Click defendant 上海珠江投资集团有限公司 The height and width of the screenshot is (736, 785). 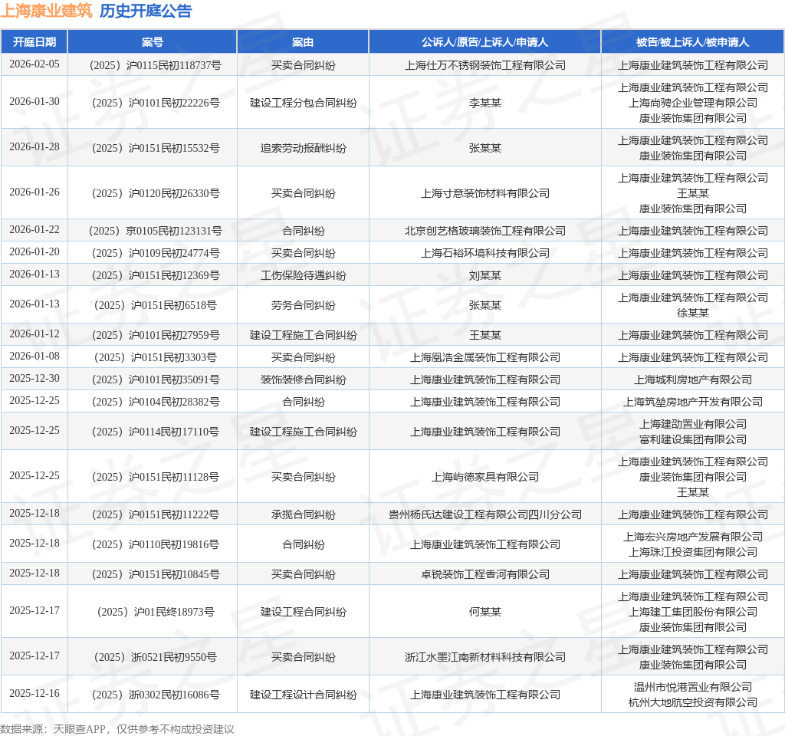[x=692, y=552]
